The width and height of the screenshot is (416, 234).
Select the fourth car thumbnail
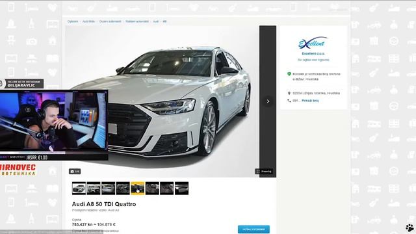(123, 188)
